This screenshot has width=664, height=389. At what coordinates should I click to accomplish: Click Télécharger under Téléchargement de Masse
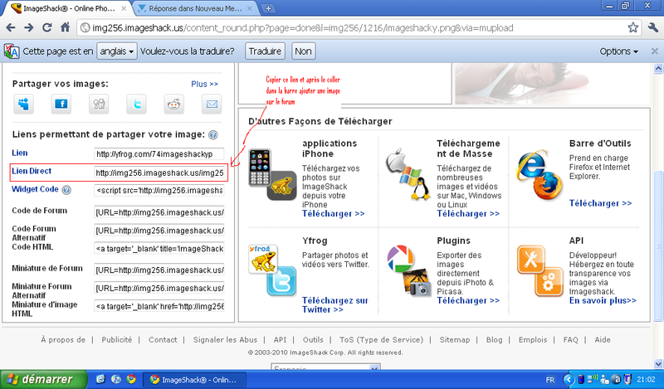tap(468, 214)
